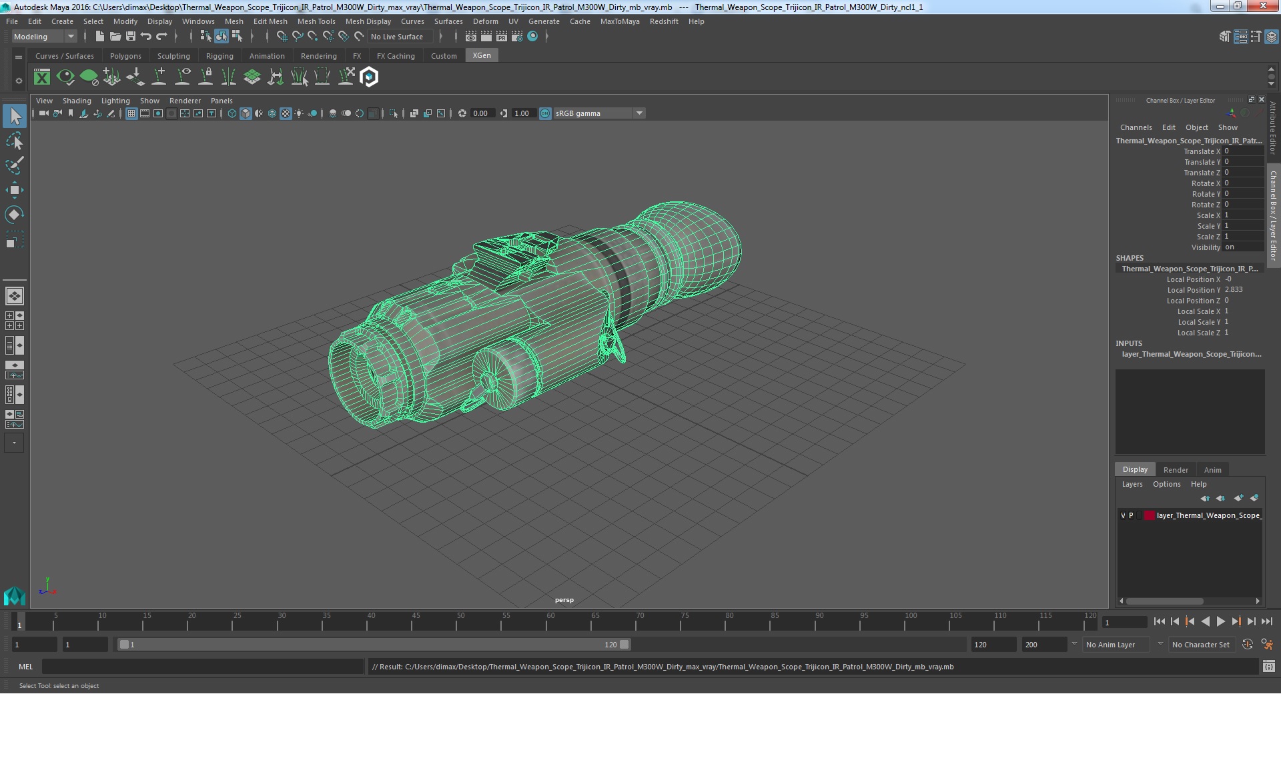Image resolution: width=1281 pixels, height=772 pixels.
Task: Step to next keyframe
Action: 1236,621
